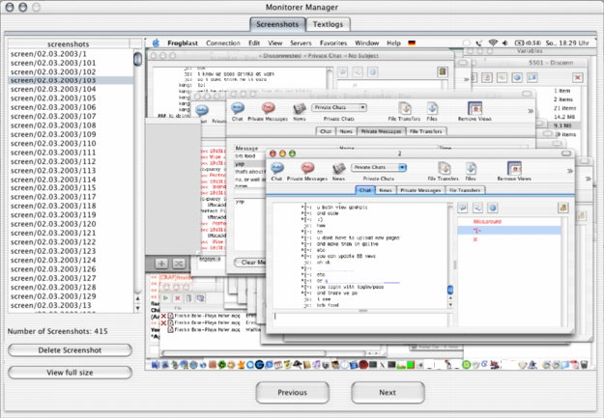The height and width of the screenshot is (418, 604).
Task: Select list row screen/02.03.2003/104
Action: 71,90
